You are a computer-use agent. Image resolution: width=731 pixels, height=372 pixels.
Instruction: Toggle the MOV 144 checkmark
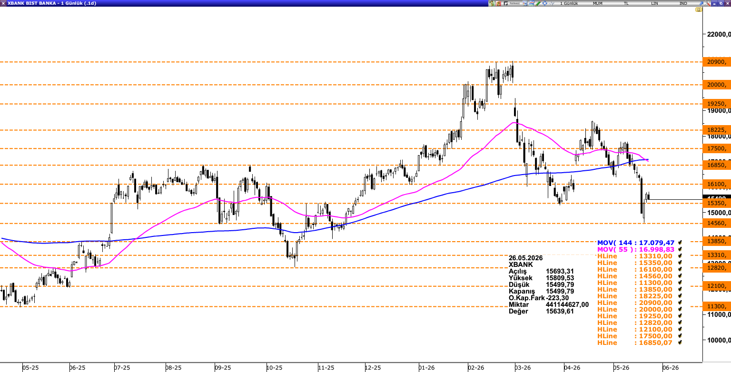[x=680, y=243]
